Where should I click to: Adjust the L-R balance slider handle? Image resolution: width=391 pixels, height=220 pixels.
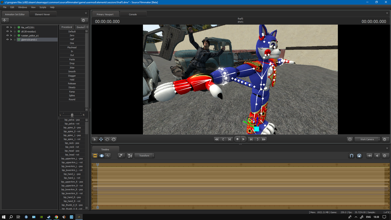pyautogui.click(x=72, y=115)
